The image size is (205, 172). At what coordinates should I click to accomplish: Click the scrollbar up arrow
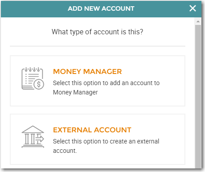198,21
